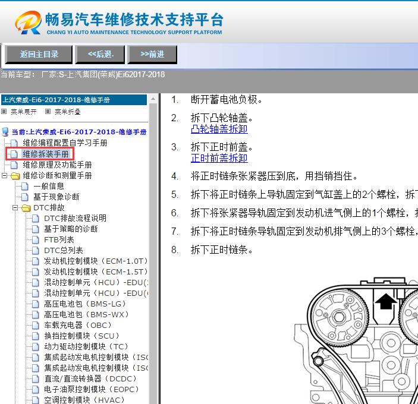
Task: Collapse the DTC排故 tree node
Action: 15,208
